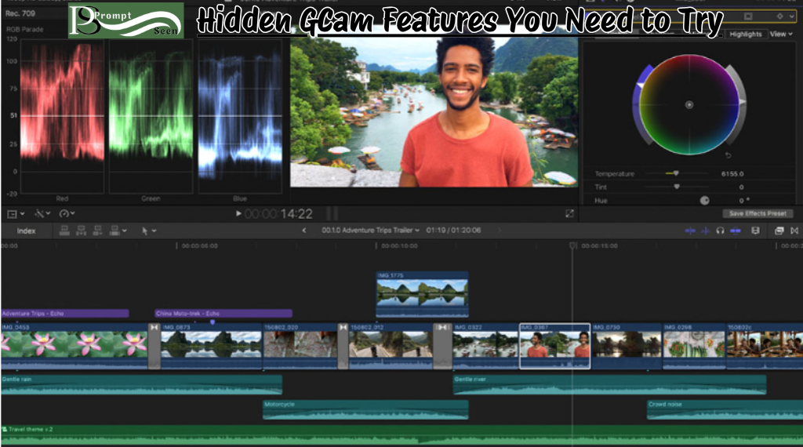Click the mask icon in the effect header
This screenshot has width=803, height=447.
(x=748, y=16)
